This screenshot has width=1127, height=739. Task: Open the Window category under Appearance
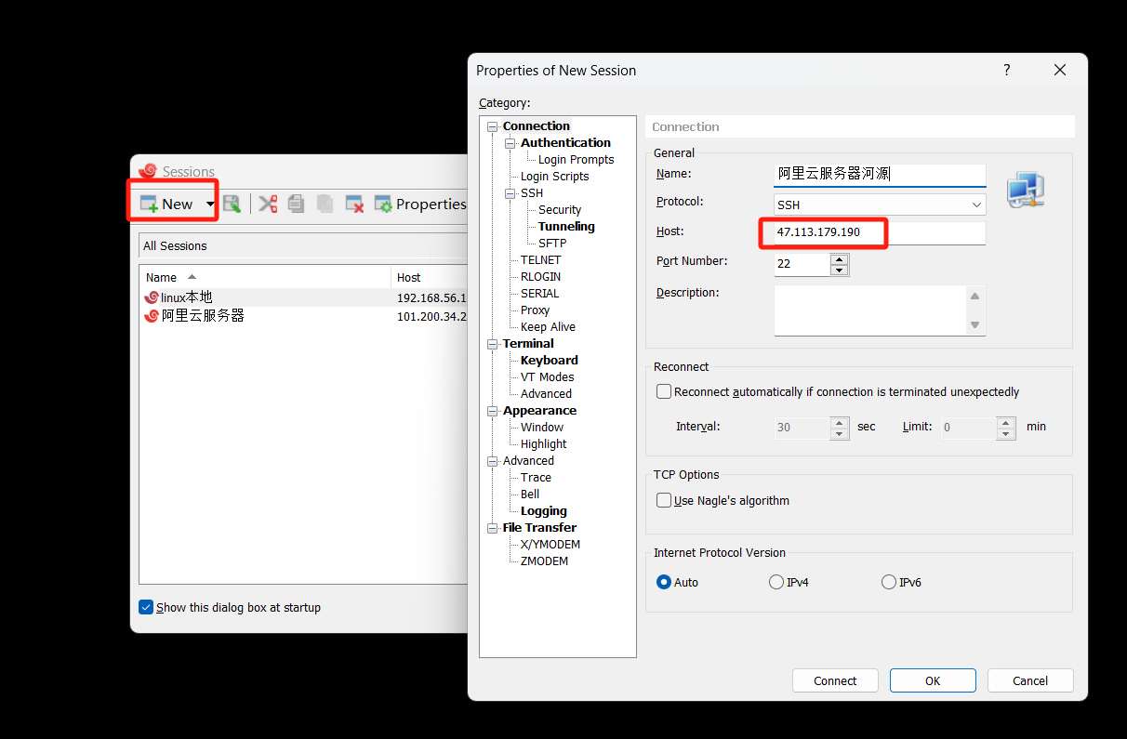542,428
